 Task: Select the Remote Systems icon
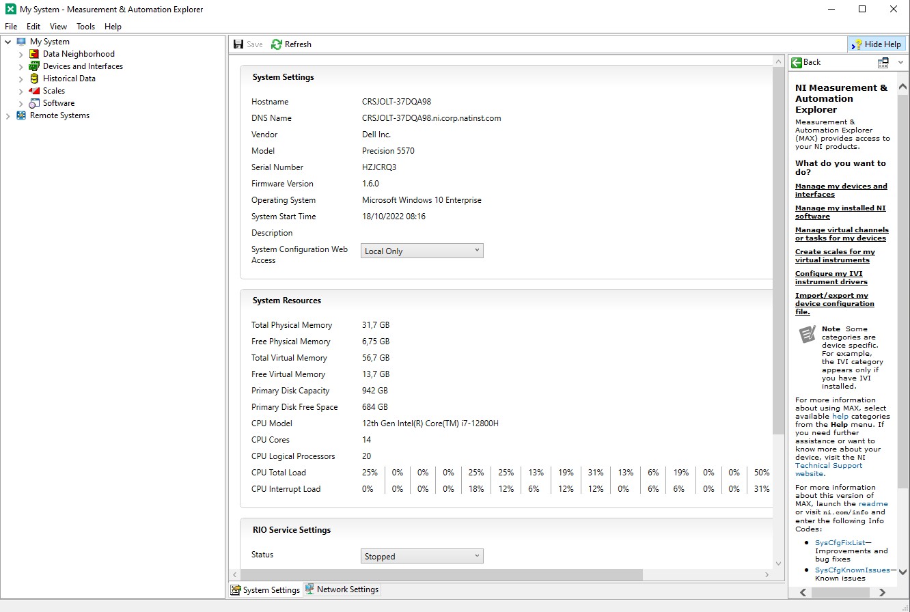[20, 115]
